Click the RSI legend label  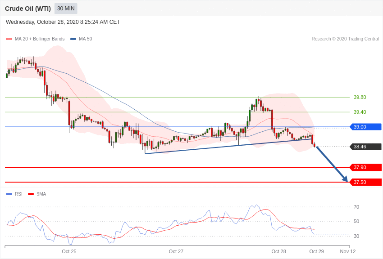18,194
